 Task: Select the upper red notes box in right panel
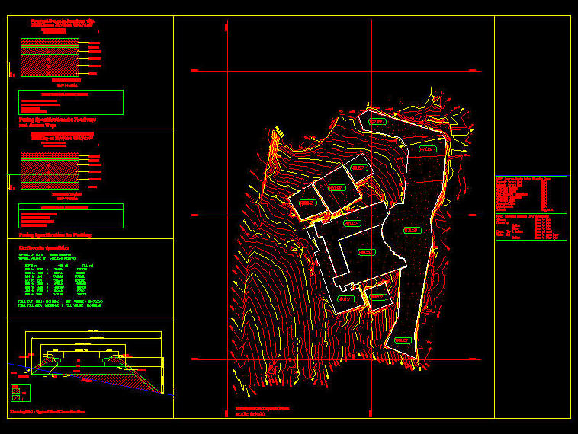531,194
